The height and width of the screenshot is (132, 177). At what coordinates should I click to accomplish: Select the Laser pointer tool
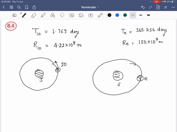coord(100,15)
